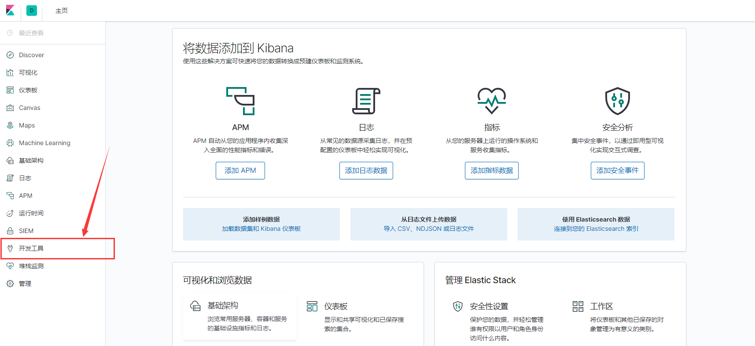Viewport: 755px width, 346px height.
Task: Click the 使用 Elasticsearch 数据 heading
Action: pos(596,219)
